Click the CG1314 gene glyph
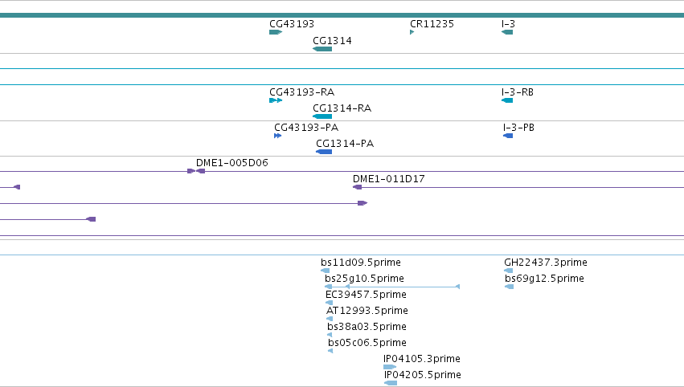 [322, 49]
